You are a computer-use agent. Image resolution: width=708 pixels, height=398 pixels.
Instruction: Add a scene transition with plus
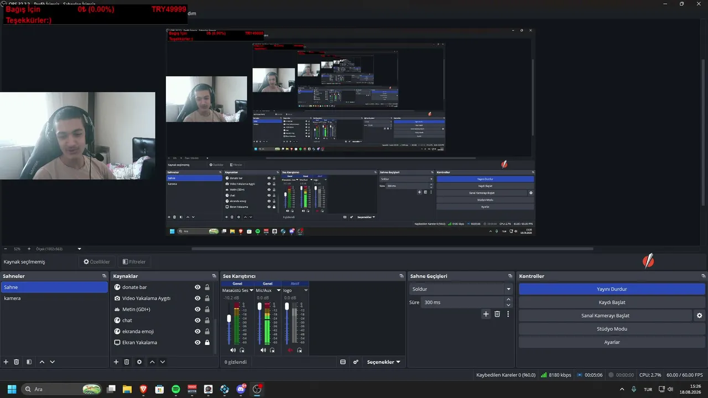pos(486,314)
